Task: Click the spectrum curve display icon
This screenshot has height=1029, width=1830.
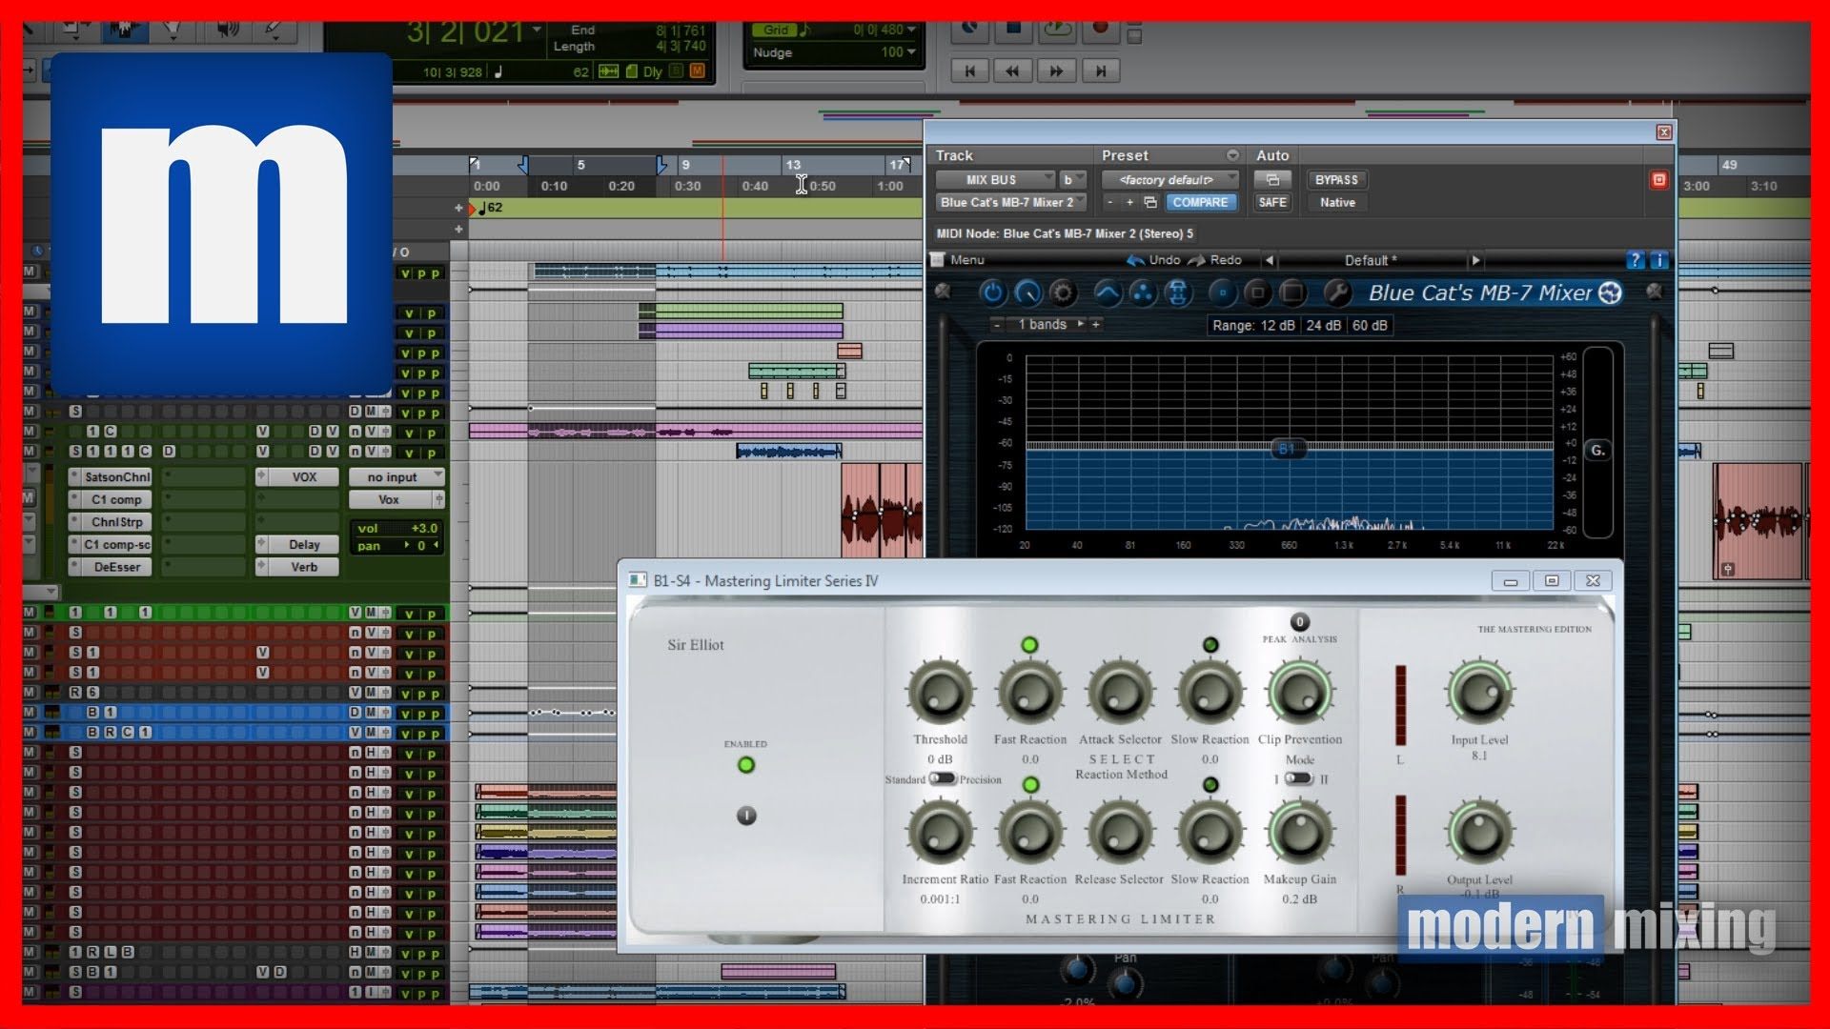Action: pos(1107,293)
